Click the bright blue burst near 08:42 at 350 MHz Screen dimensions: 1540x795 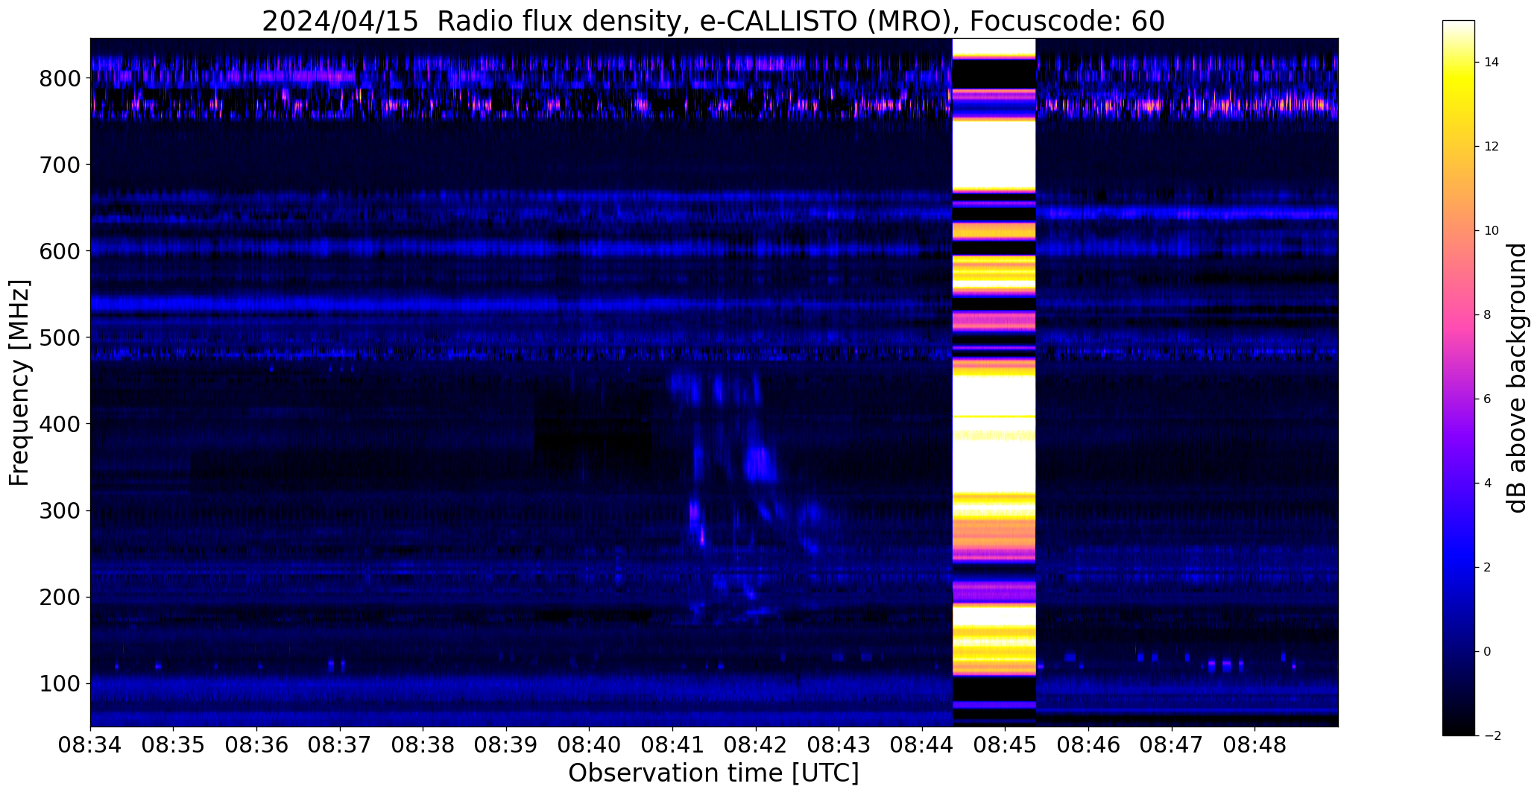coord(760,463)
